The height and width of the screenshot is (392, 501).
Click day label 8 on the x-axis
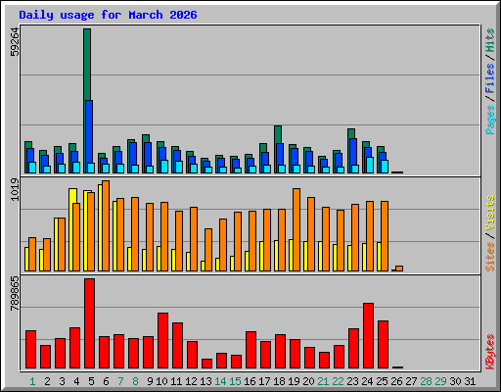pos(135,381)
